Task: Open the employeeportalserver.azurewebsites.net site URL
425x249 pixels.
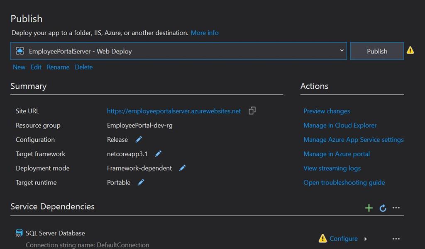Action: pyautogui.click(x=174, y=111)
